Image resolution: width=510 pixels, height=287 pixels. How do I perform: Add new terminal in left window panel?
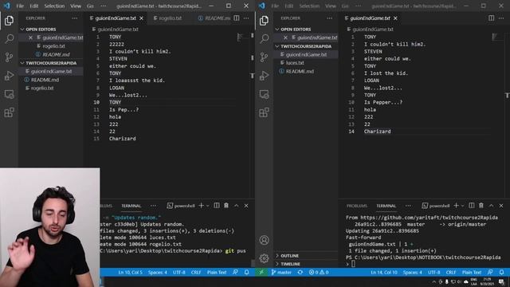tap(201, 206)
